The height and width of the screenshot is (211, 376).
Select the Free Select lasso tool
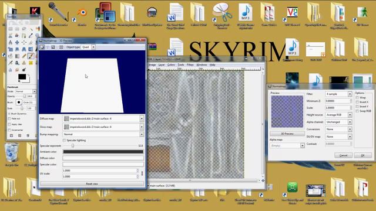[x=23, y=29]
